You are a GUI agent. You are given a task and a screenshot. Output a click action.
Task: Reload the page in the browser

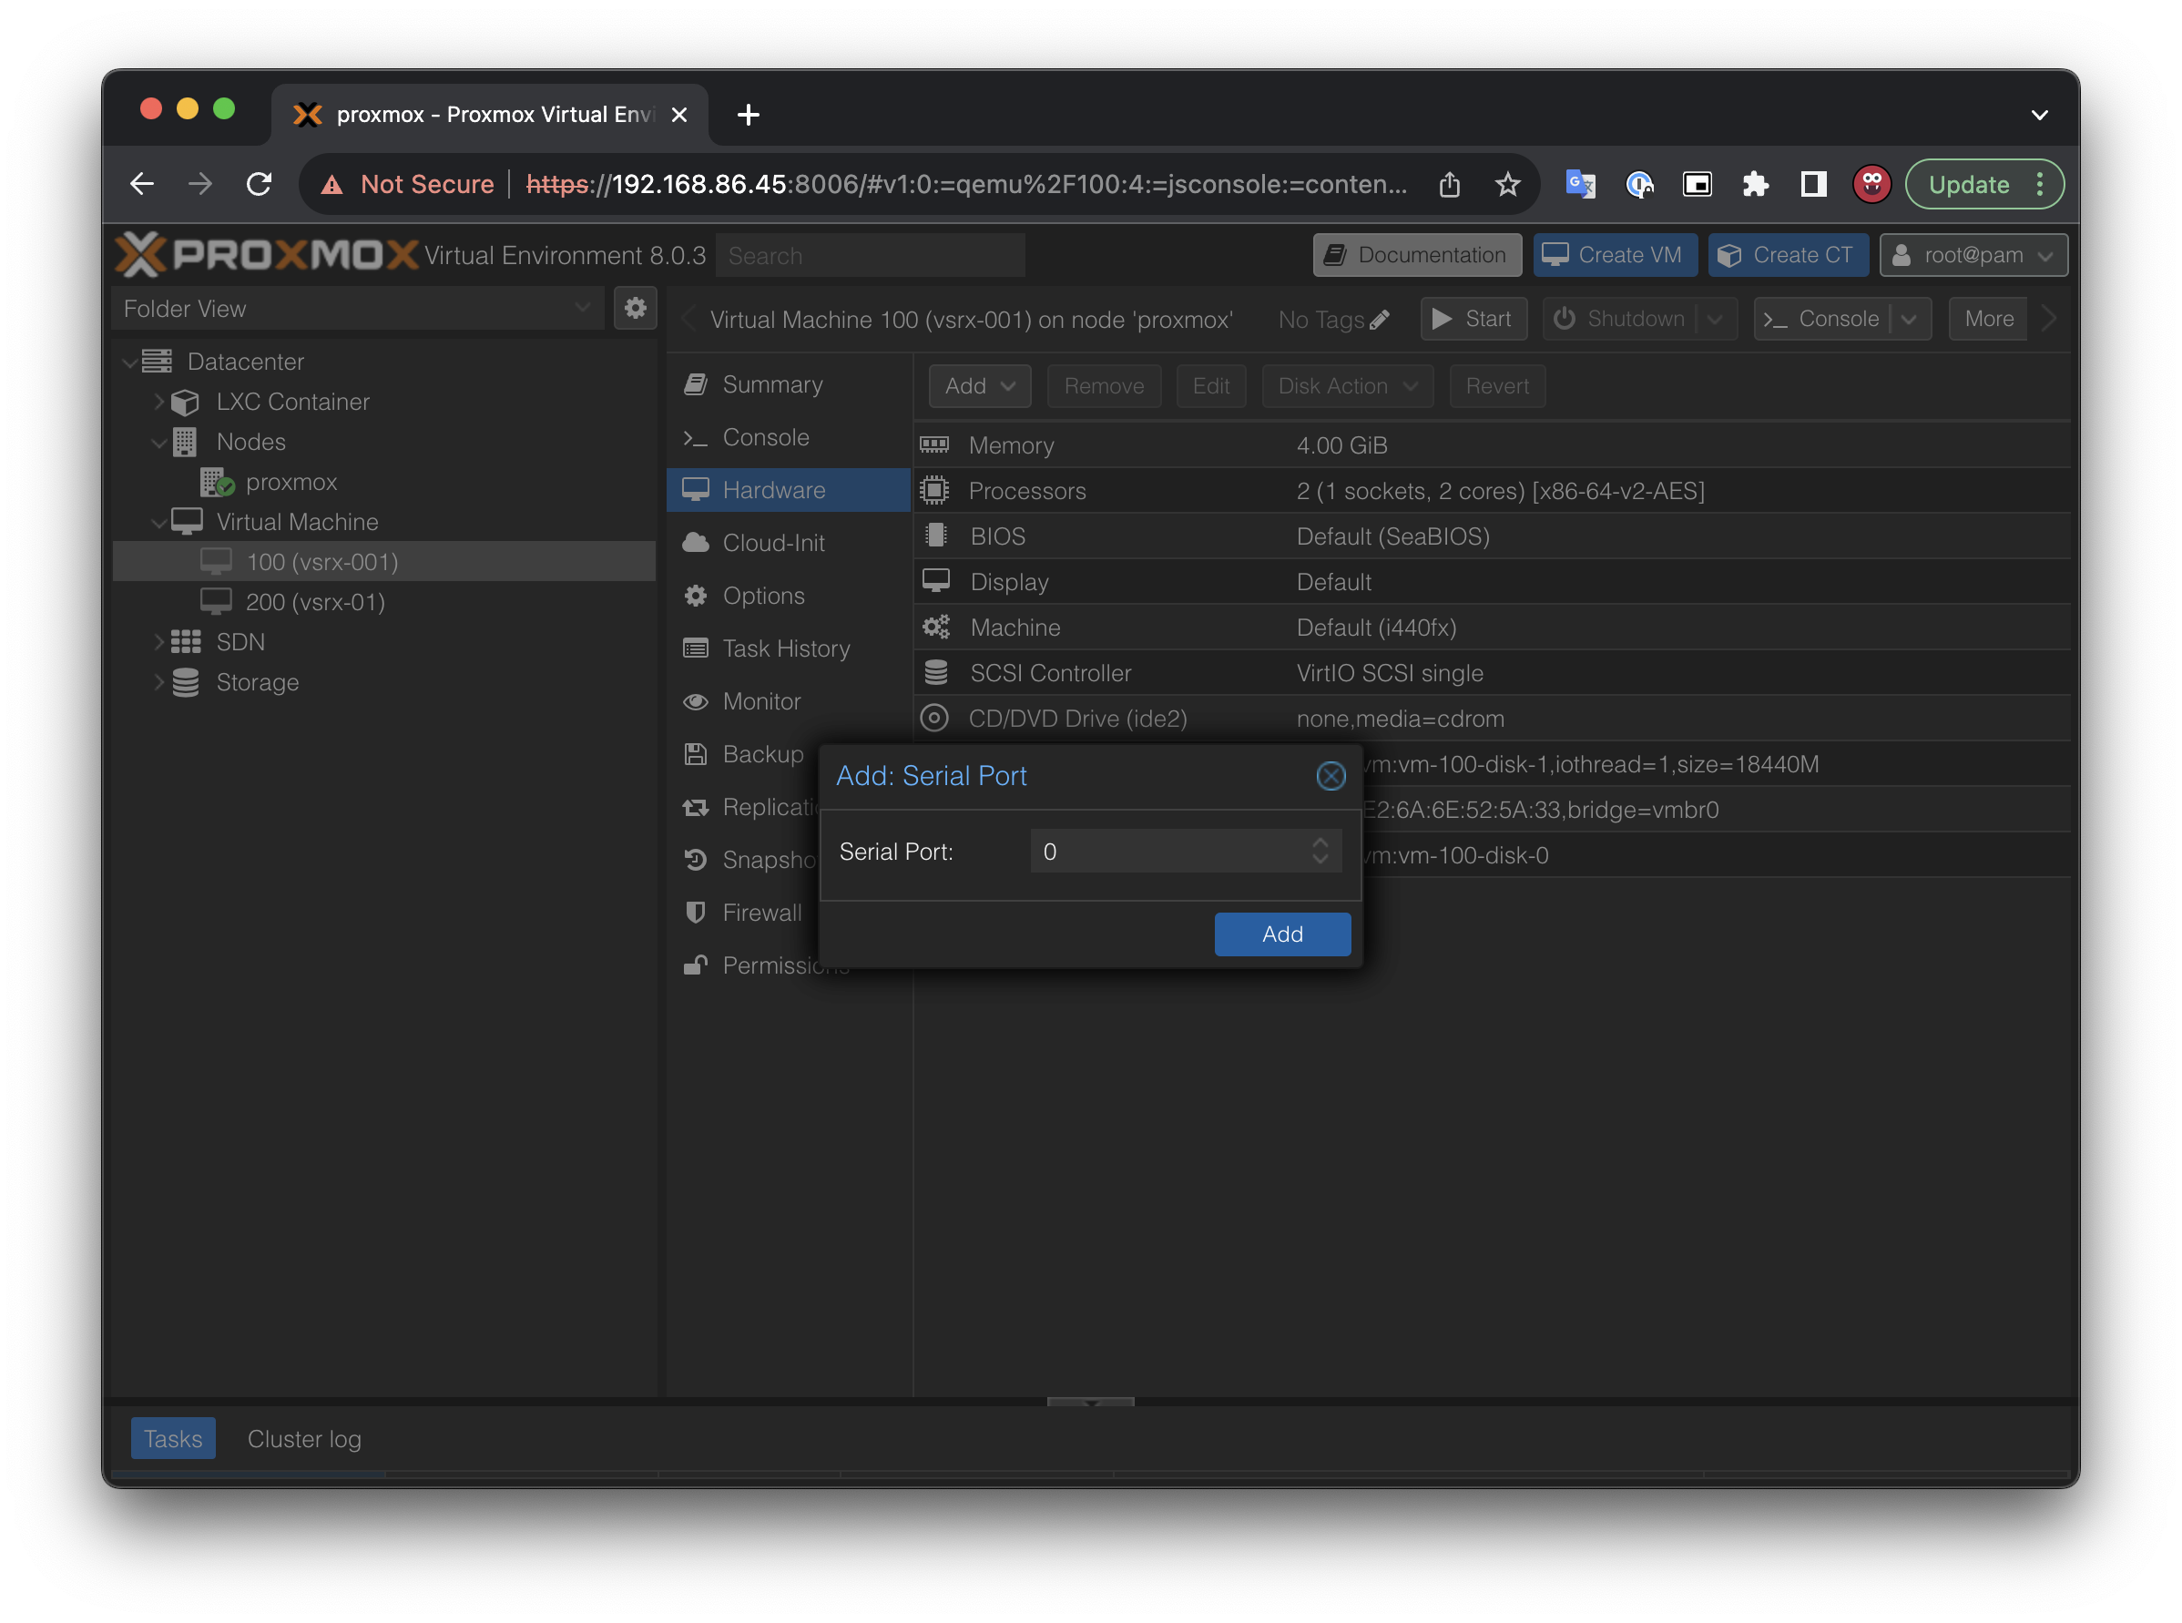click(260, 184)
